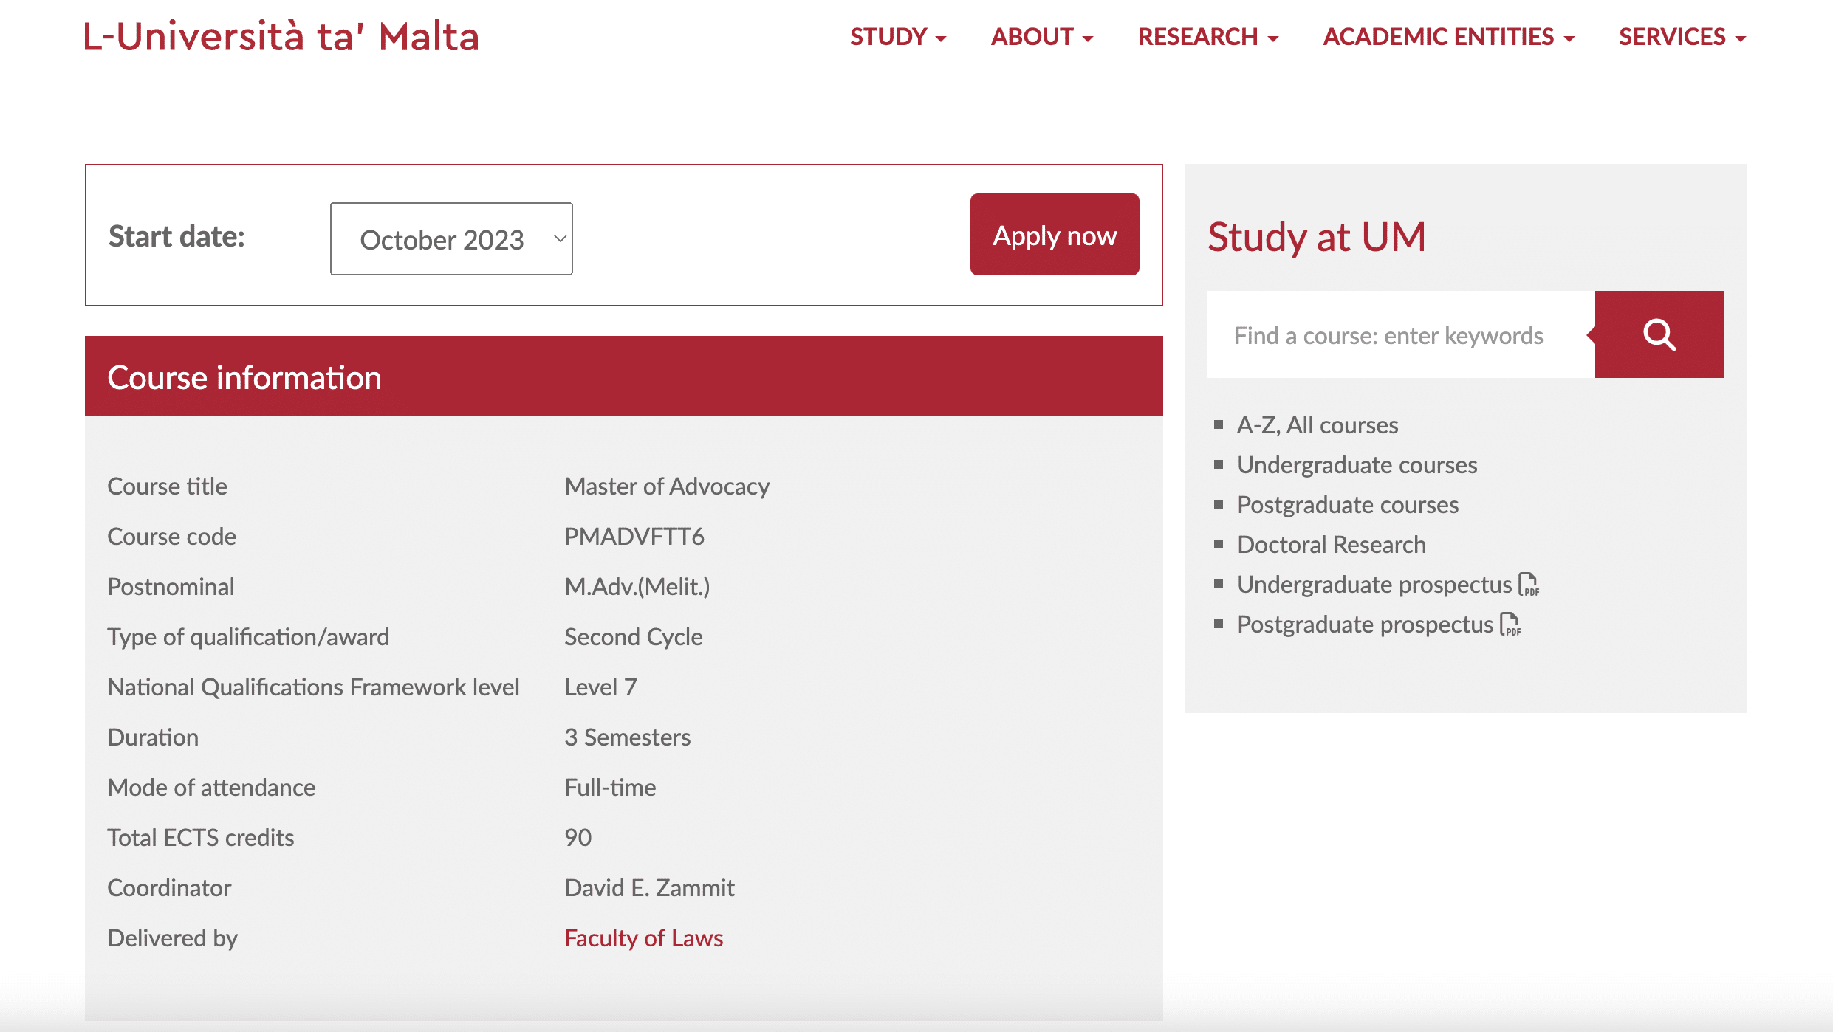Open the Start date selector showing October 2023

[x=451, y=238]
